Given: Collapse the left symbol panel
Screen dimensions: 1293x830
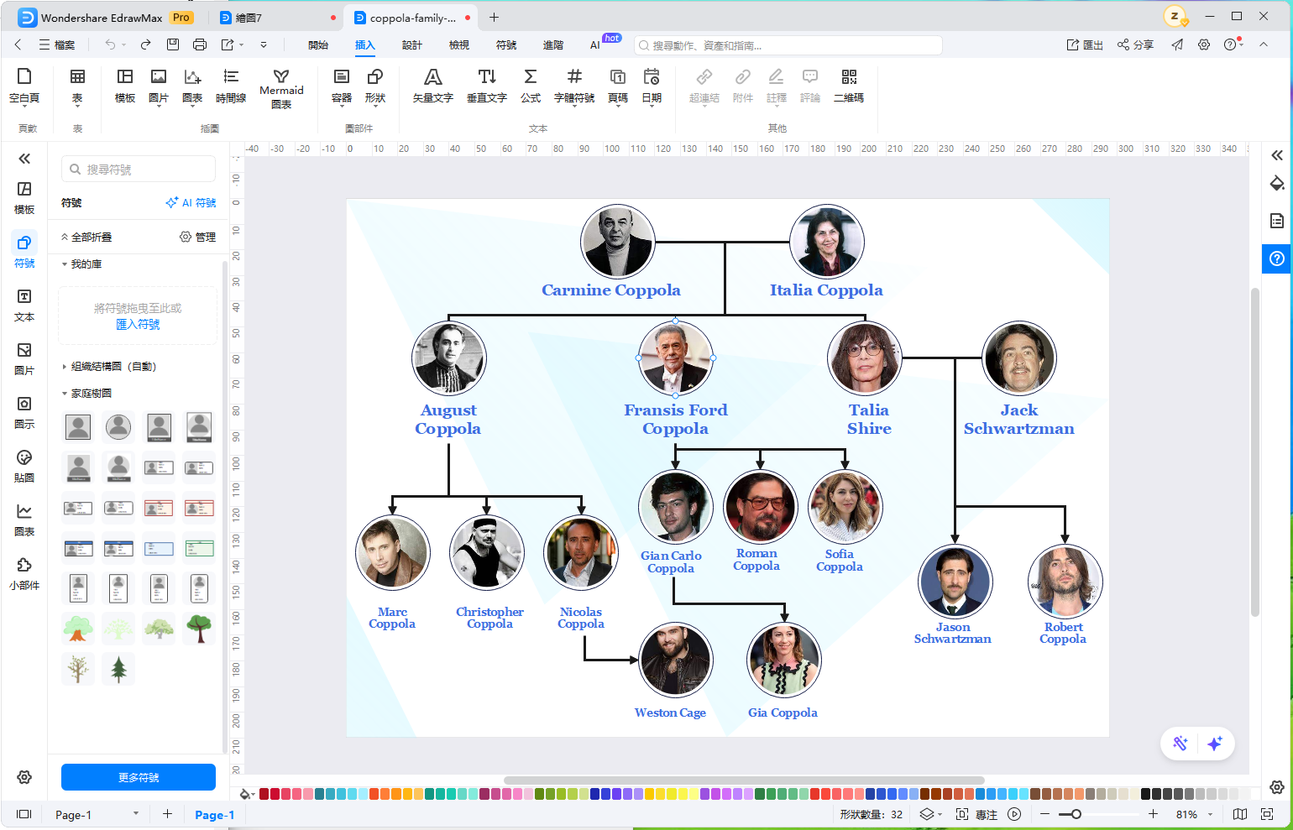Looking at the screenshot, I should pyautogui.click(x=24, y=159).
